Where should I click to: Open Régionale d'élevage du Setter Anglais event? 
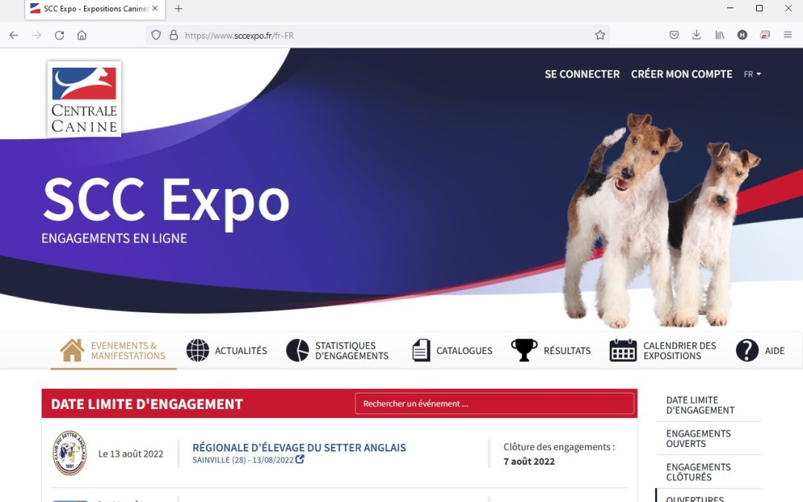click(299, 448)
